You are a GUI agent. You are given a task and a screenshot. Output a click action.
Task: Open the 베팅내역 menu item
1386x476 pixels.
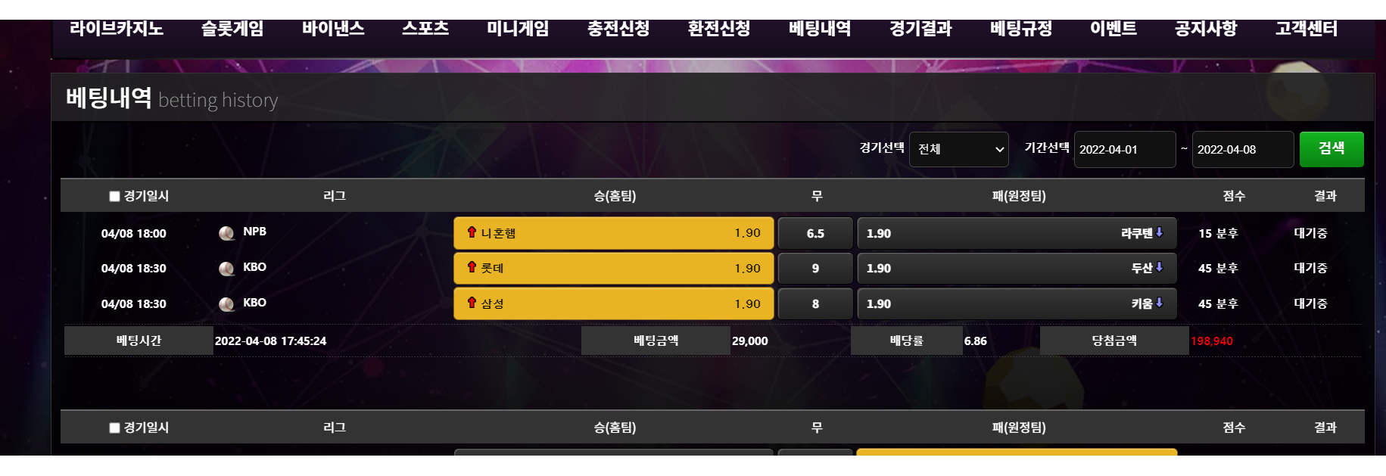pyautogui.click(x=820, y=29)
